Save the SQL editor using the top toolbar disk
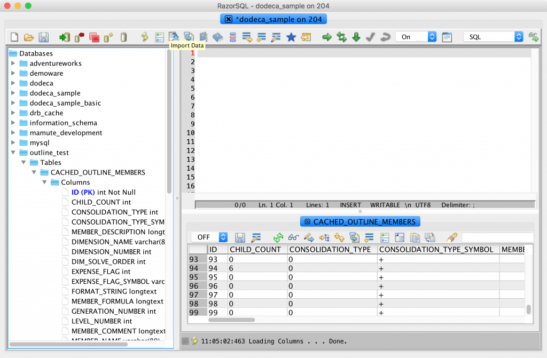 tap(44, 37)
